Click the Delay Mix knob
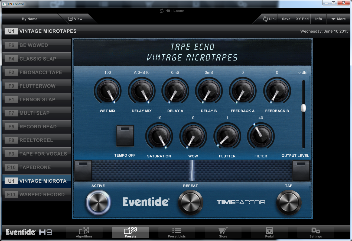 click(x=142, y=91)
